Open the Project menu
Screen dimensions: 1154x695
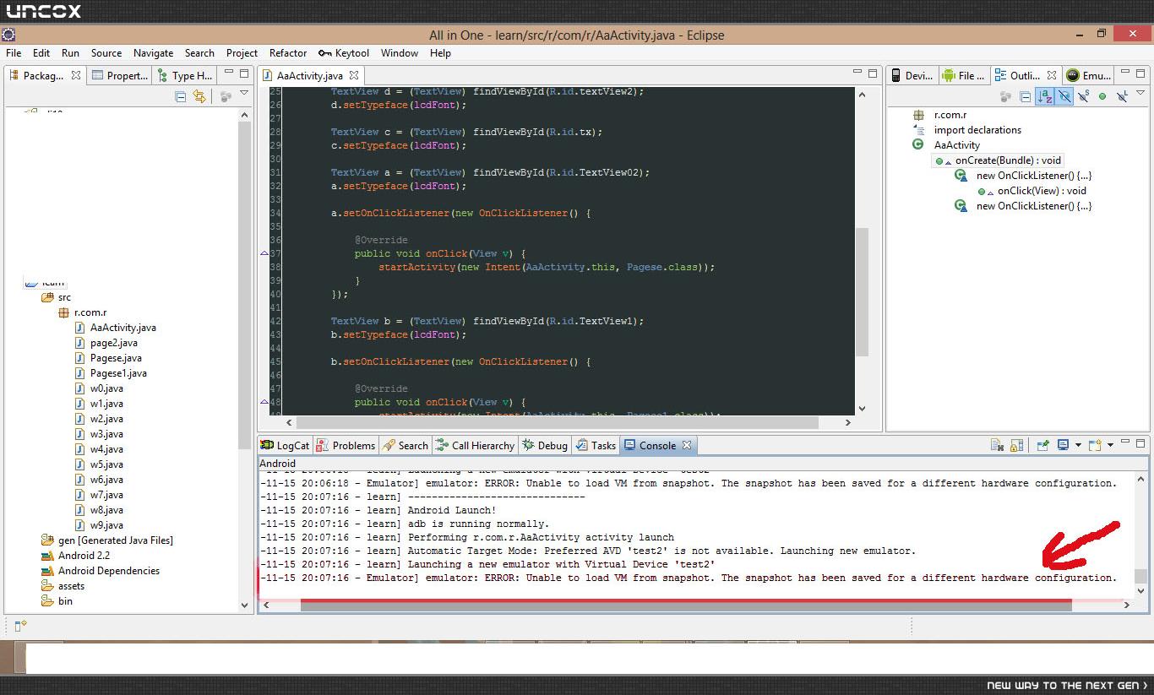pyautogui.click(x=242, y=52)
